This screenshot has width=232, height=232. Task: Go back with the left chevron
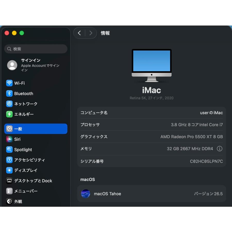click(79, 33)
